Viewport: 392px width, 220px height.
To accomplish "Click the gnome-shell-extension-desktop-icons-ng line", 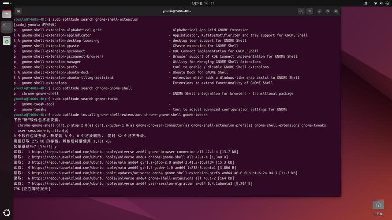I will (130, 40).
